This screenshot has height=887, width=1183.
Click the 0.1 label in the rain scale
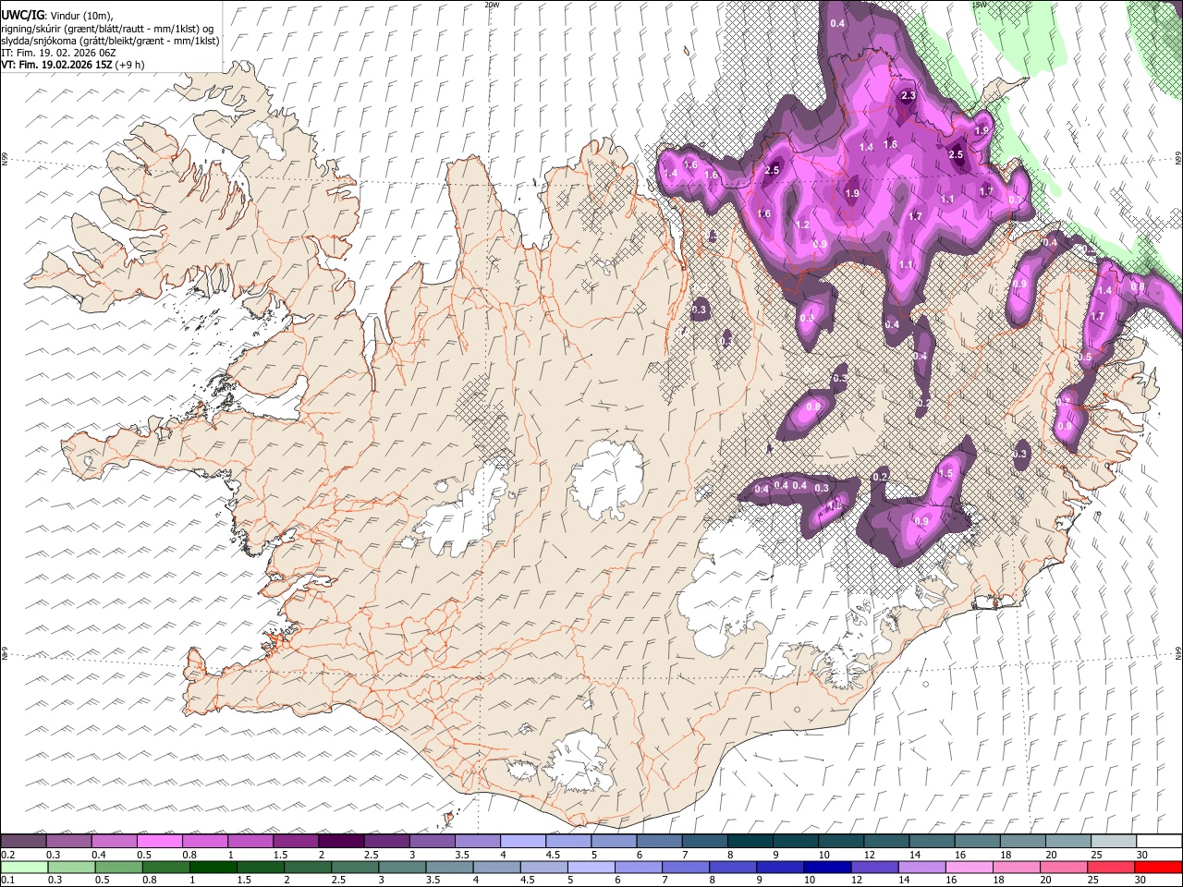[x=7, y=880]
